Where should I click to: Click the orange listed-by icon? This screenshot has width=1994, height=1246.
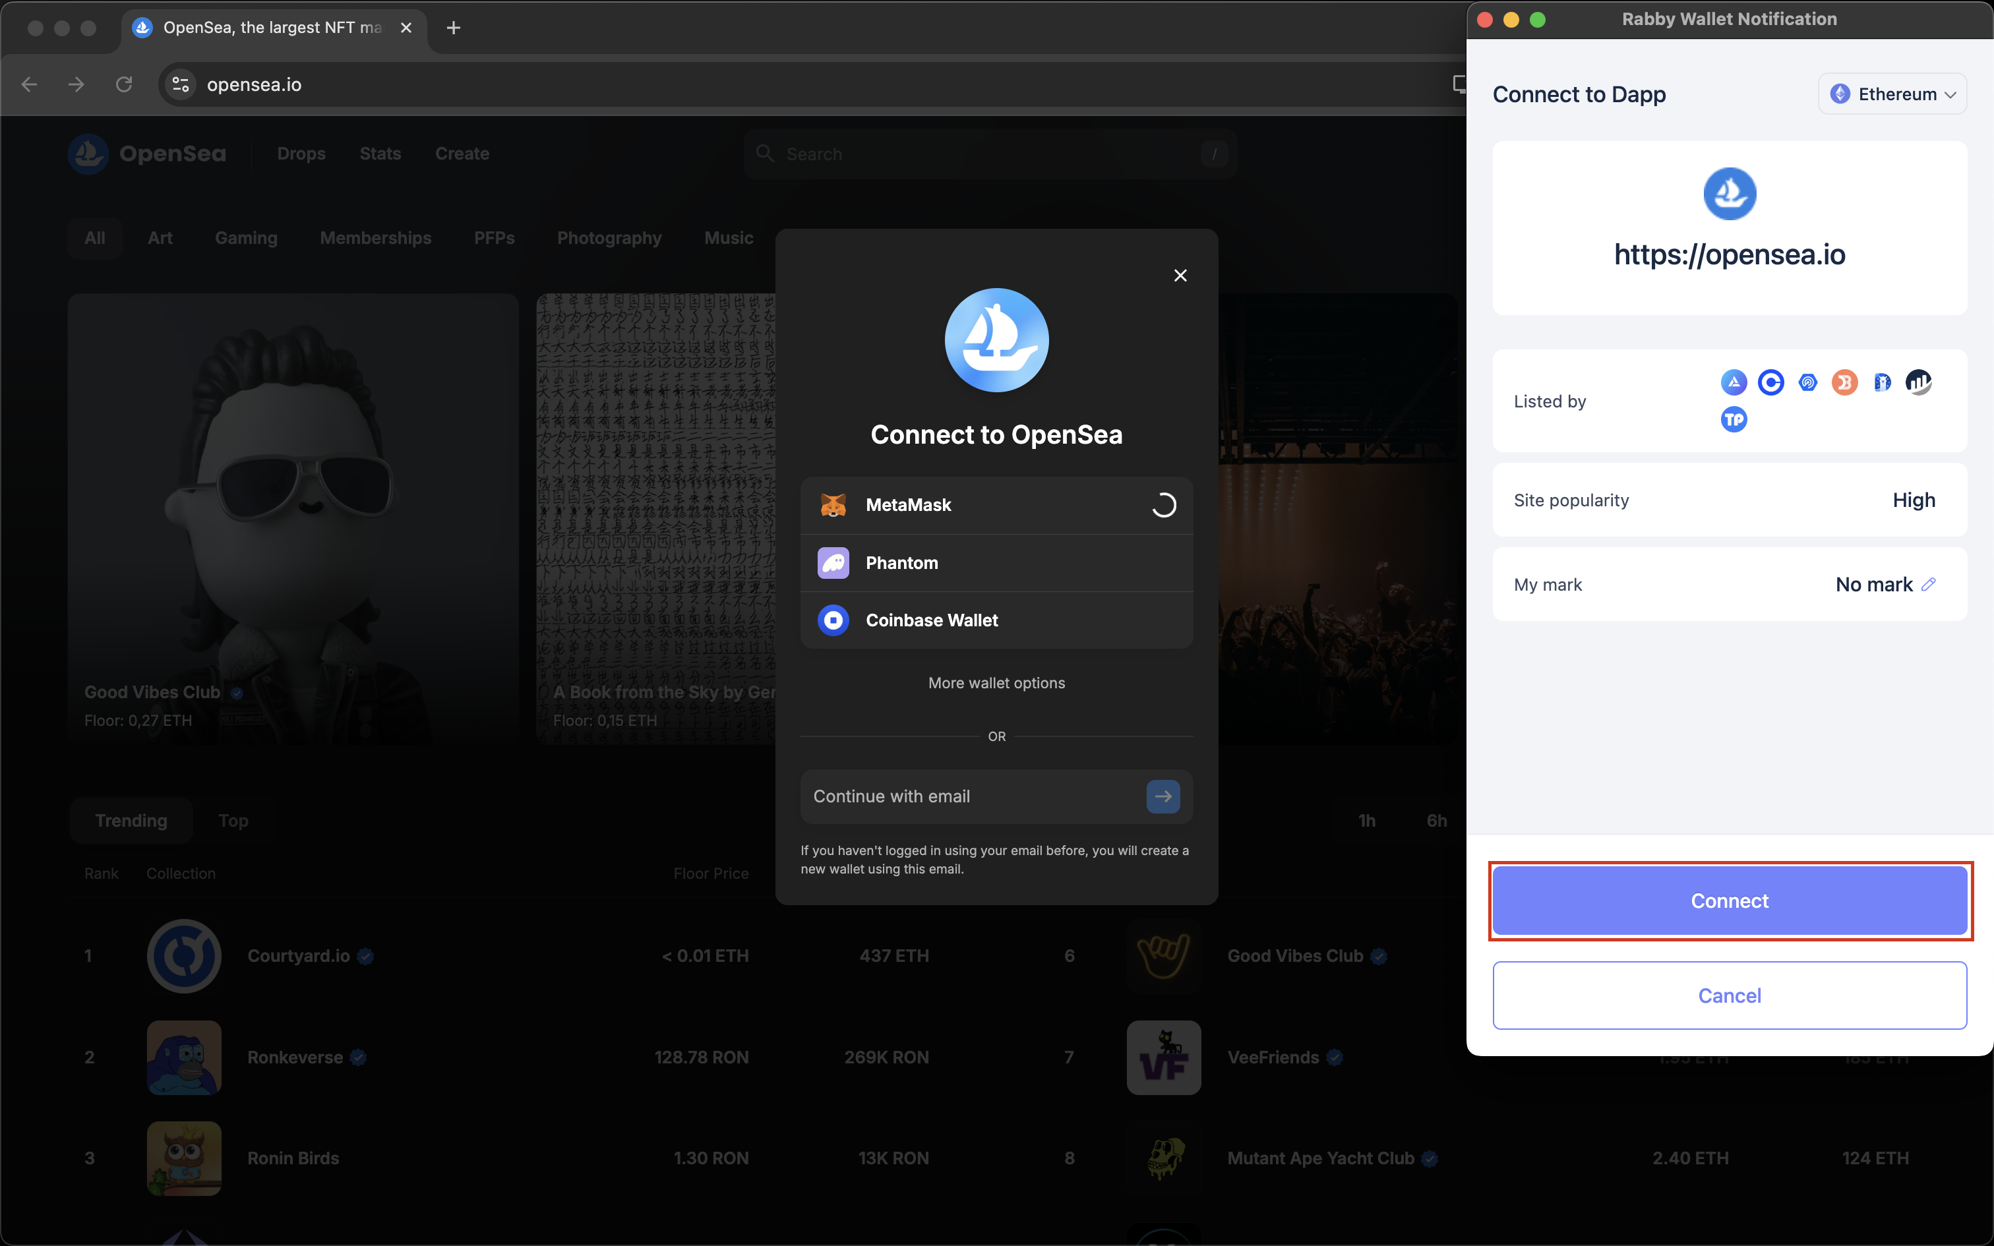1845,382
